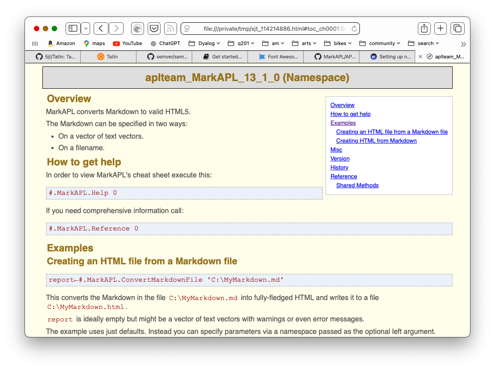The width and height of the screenshot is (495, 370).
Task: Open the page settings icon in address bar
Action: click(x=187, y=29)
